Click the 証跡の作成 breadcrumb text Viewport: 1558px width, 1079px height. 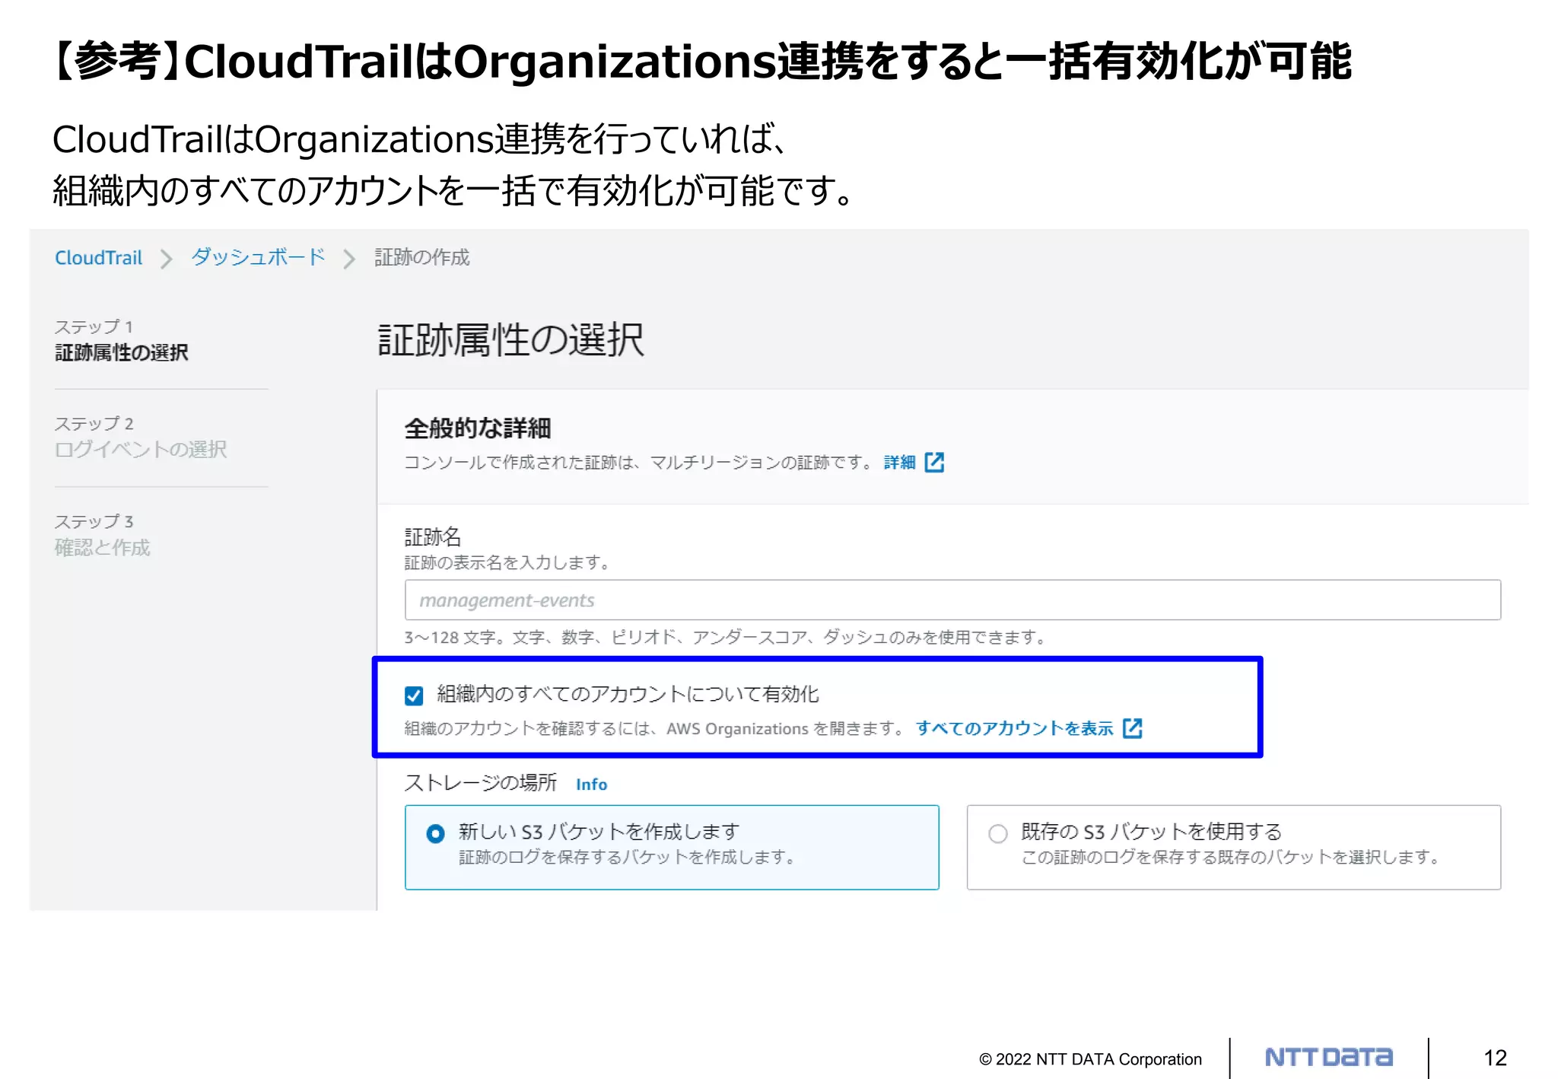(x=421, y=258)
